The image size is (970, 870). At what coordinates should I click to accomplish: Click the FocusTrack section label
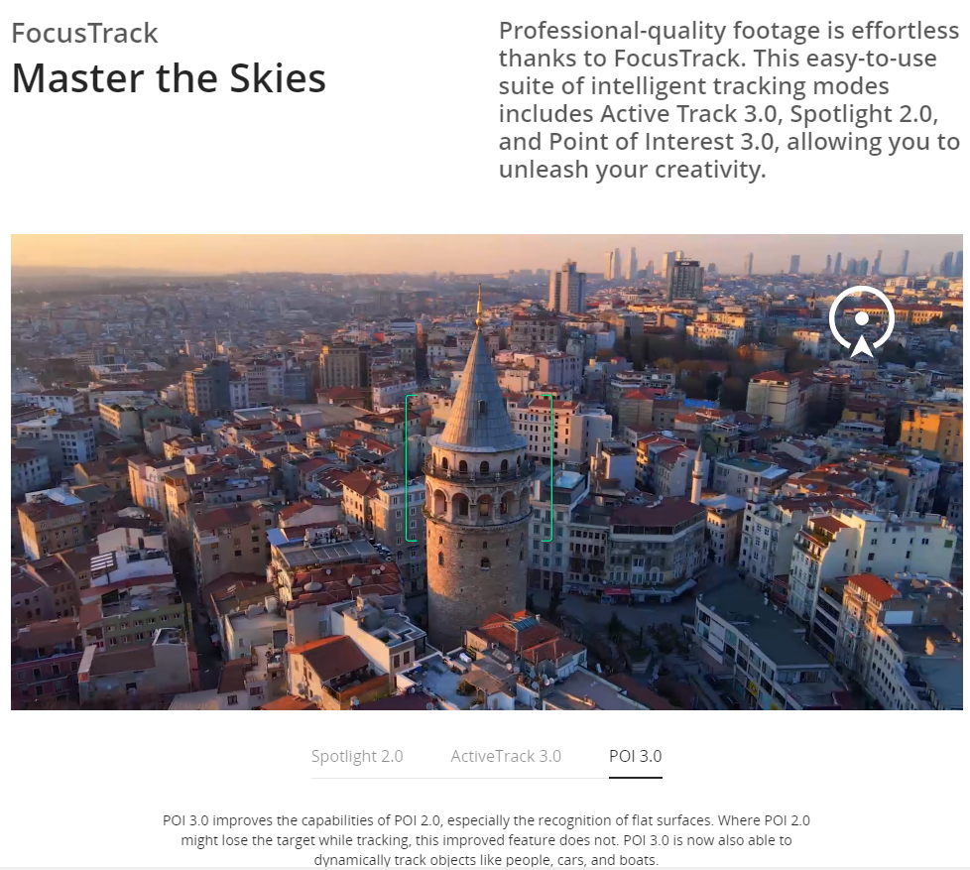84,34
